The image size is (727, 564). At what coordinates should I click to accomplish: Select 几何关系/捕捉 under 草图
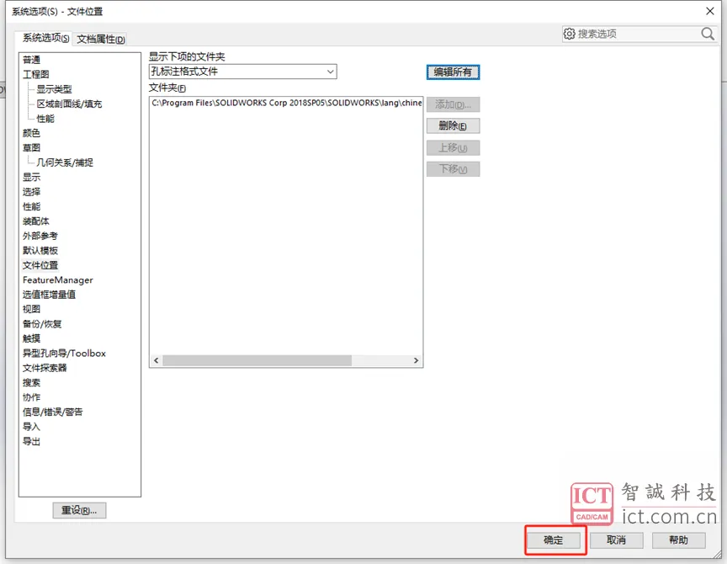click(x=65, y=162)
